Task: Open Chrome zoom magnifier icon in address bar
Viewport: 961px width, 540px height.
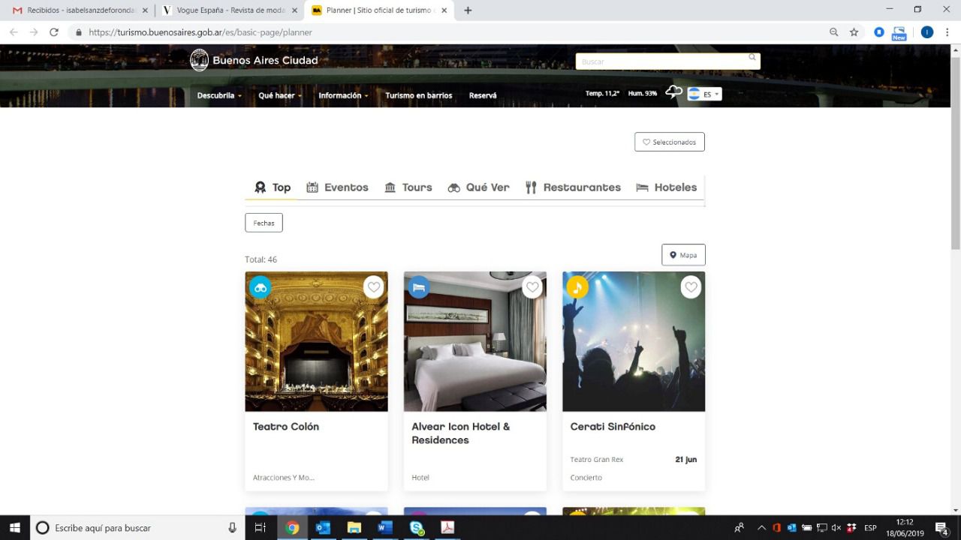Action: 833,32
